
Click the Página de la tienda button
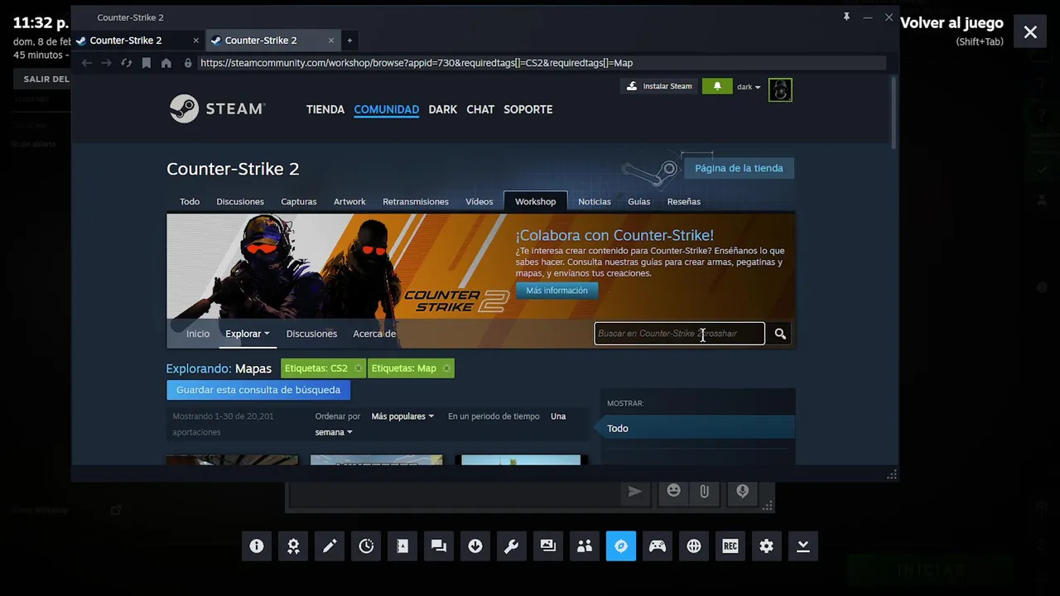click(739, 168)
